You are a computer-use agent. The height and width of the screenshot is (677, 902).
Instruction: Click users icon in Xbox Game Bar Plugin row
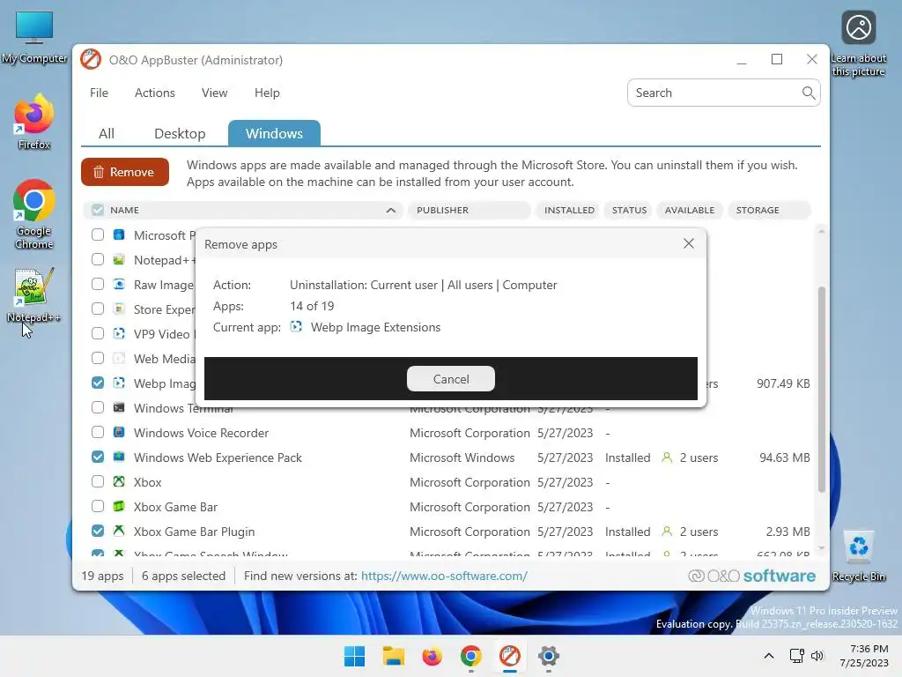coord(667,532)
